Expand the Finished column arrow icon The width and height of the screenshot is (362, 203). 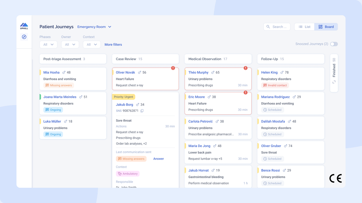(334, 82)
